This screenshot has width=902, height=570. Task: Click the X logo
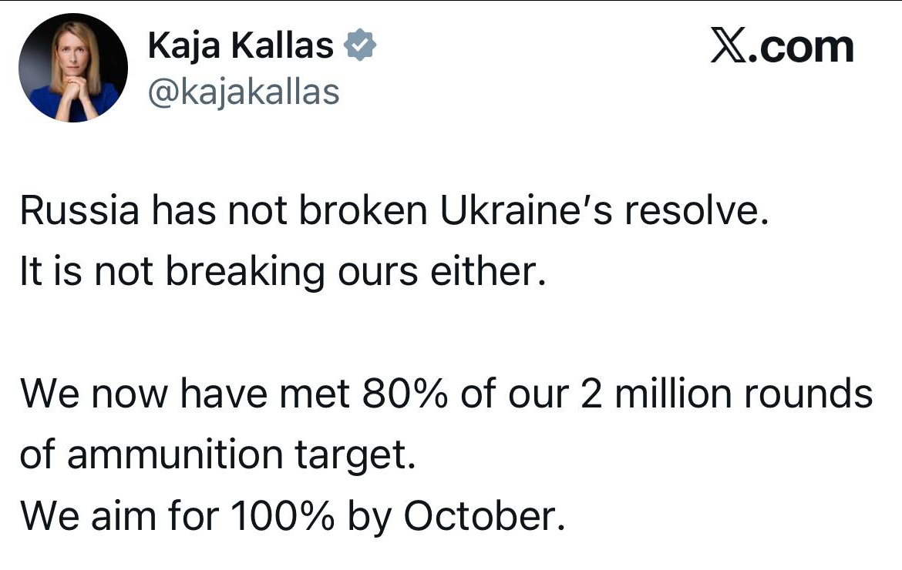pyautogui.click(x=728, y=48)
